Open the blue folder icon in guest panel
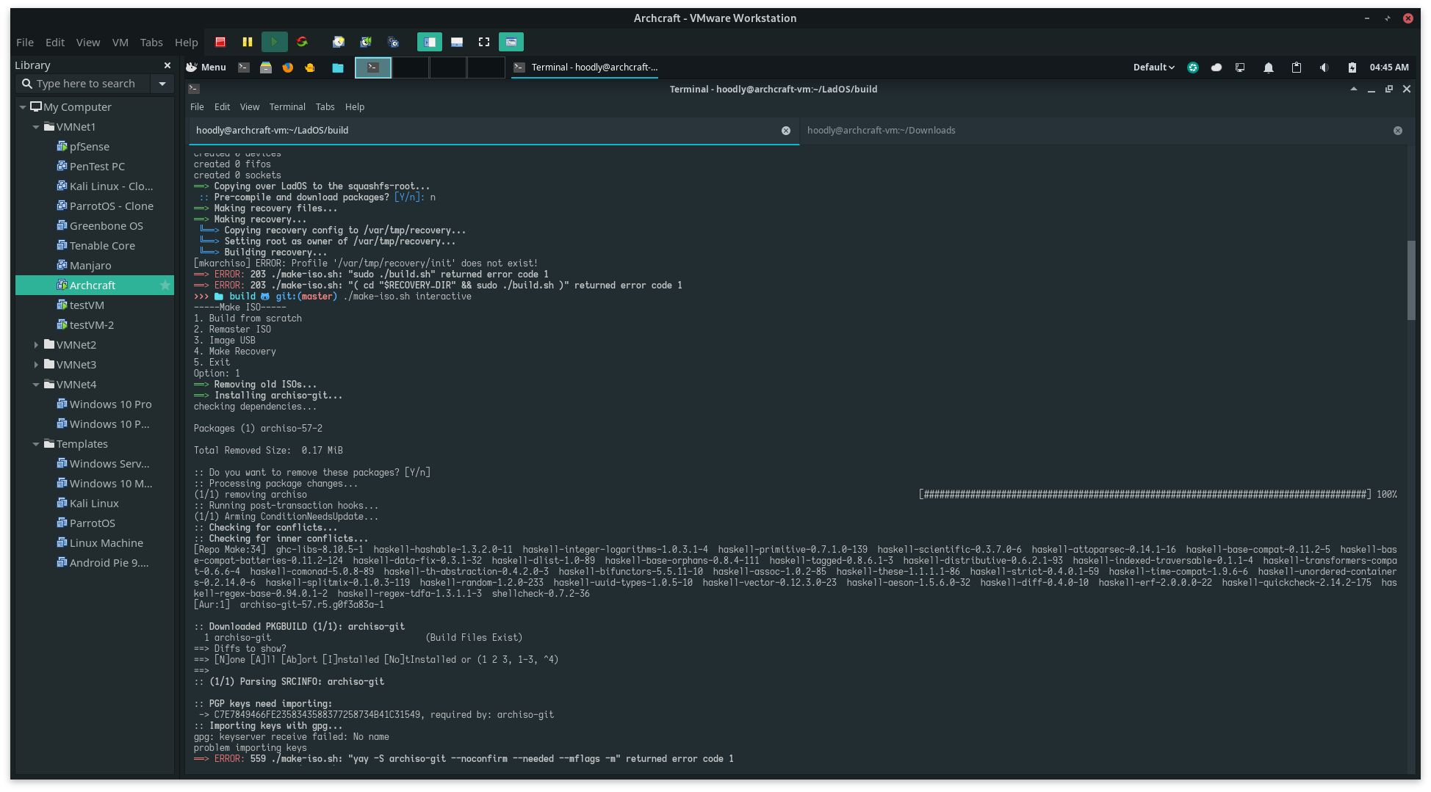The image size is (1431, 792). click(338, 68)
